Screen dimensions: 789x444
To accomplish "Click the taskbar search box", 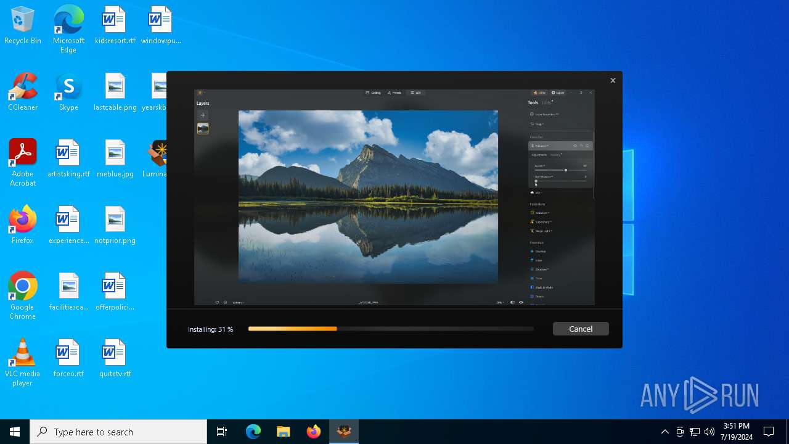I will 118,432.
